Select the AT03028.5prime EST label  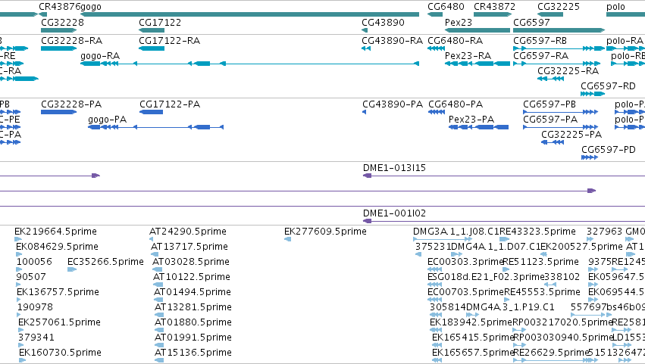pos(191,262)
